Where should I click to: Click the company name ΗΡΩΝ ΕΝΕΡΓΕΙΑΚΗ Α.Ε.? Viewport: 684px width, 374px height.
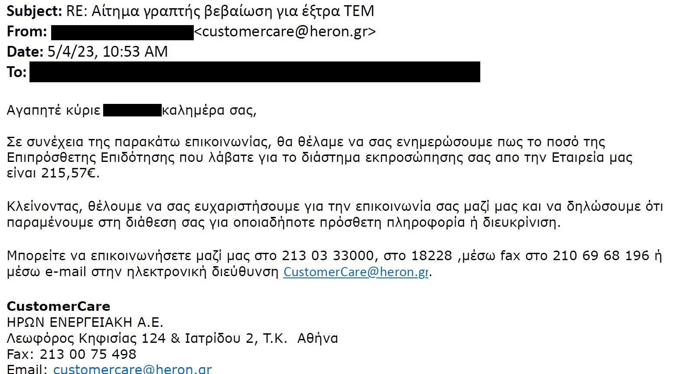(85, 322)
